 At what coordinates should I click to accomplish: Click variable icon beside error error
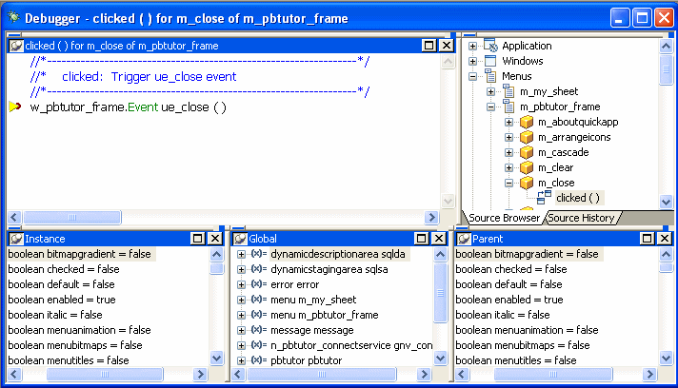tap(259, 284)
